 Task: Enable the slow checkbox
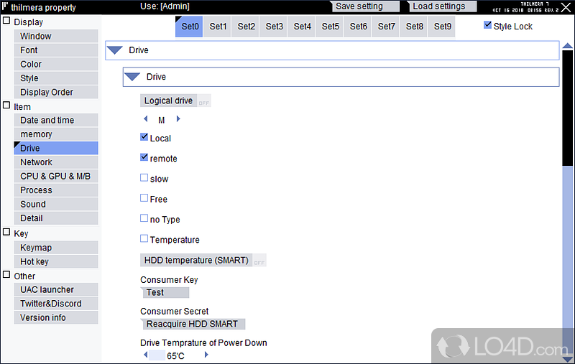click(144, 177)
